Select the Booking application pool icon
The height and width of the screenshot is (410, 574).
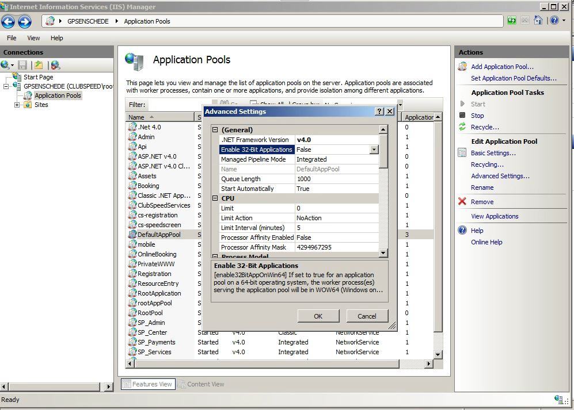coord(132,186)
